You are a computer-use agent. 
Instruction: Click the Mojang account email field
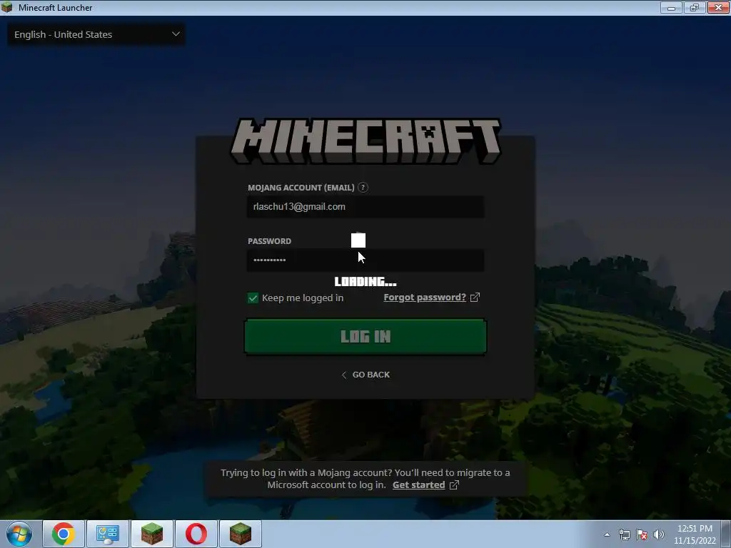pos(365,207)
